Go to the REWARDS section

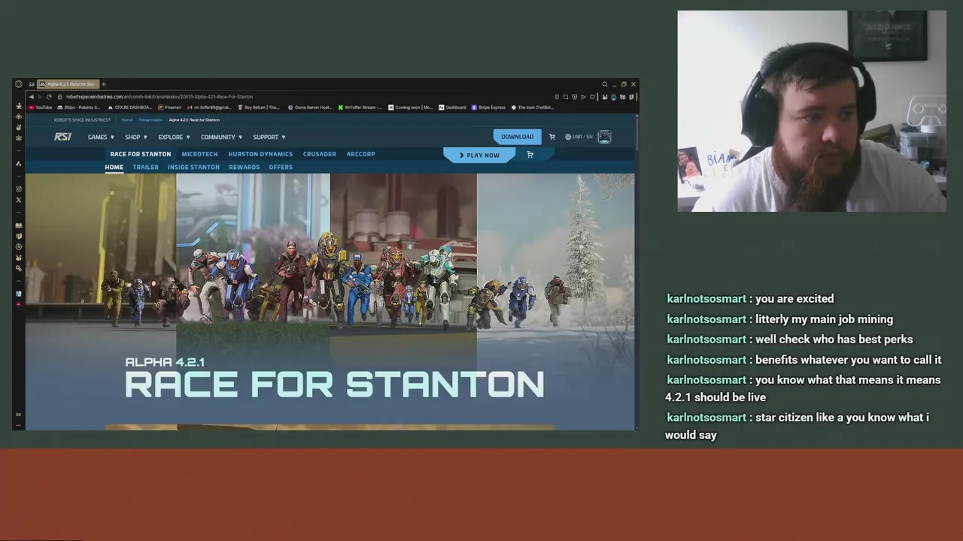tap(244, 167)
